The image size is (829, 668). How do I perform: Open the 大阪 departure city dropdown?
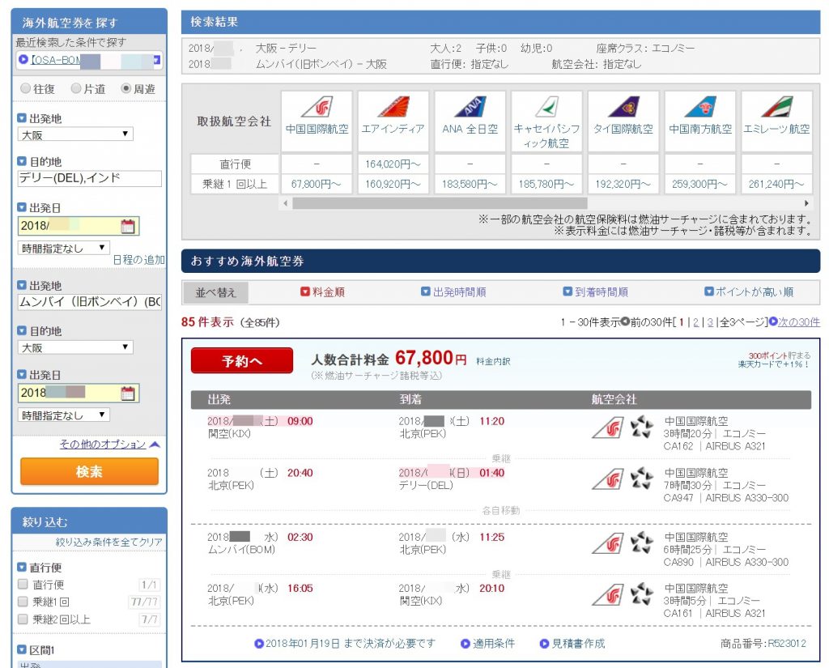77,132
